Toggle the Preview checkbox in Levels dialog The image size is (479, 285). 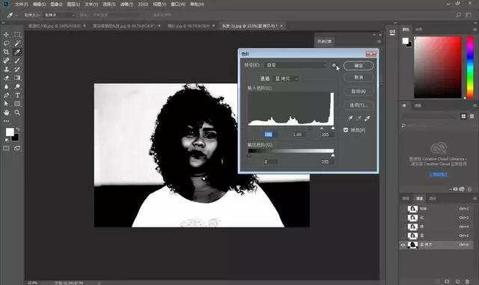[x=346, y=130]
